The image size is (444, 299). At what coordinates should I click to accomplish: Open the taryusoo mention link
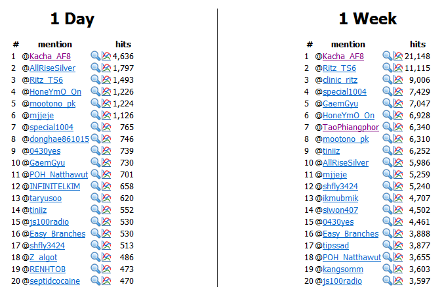coord(45,198)
